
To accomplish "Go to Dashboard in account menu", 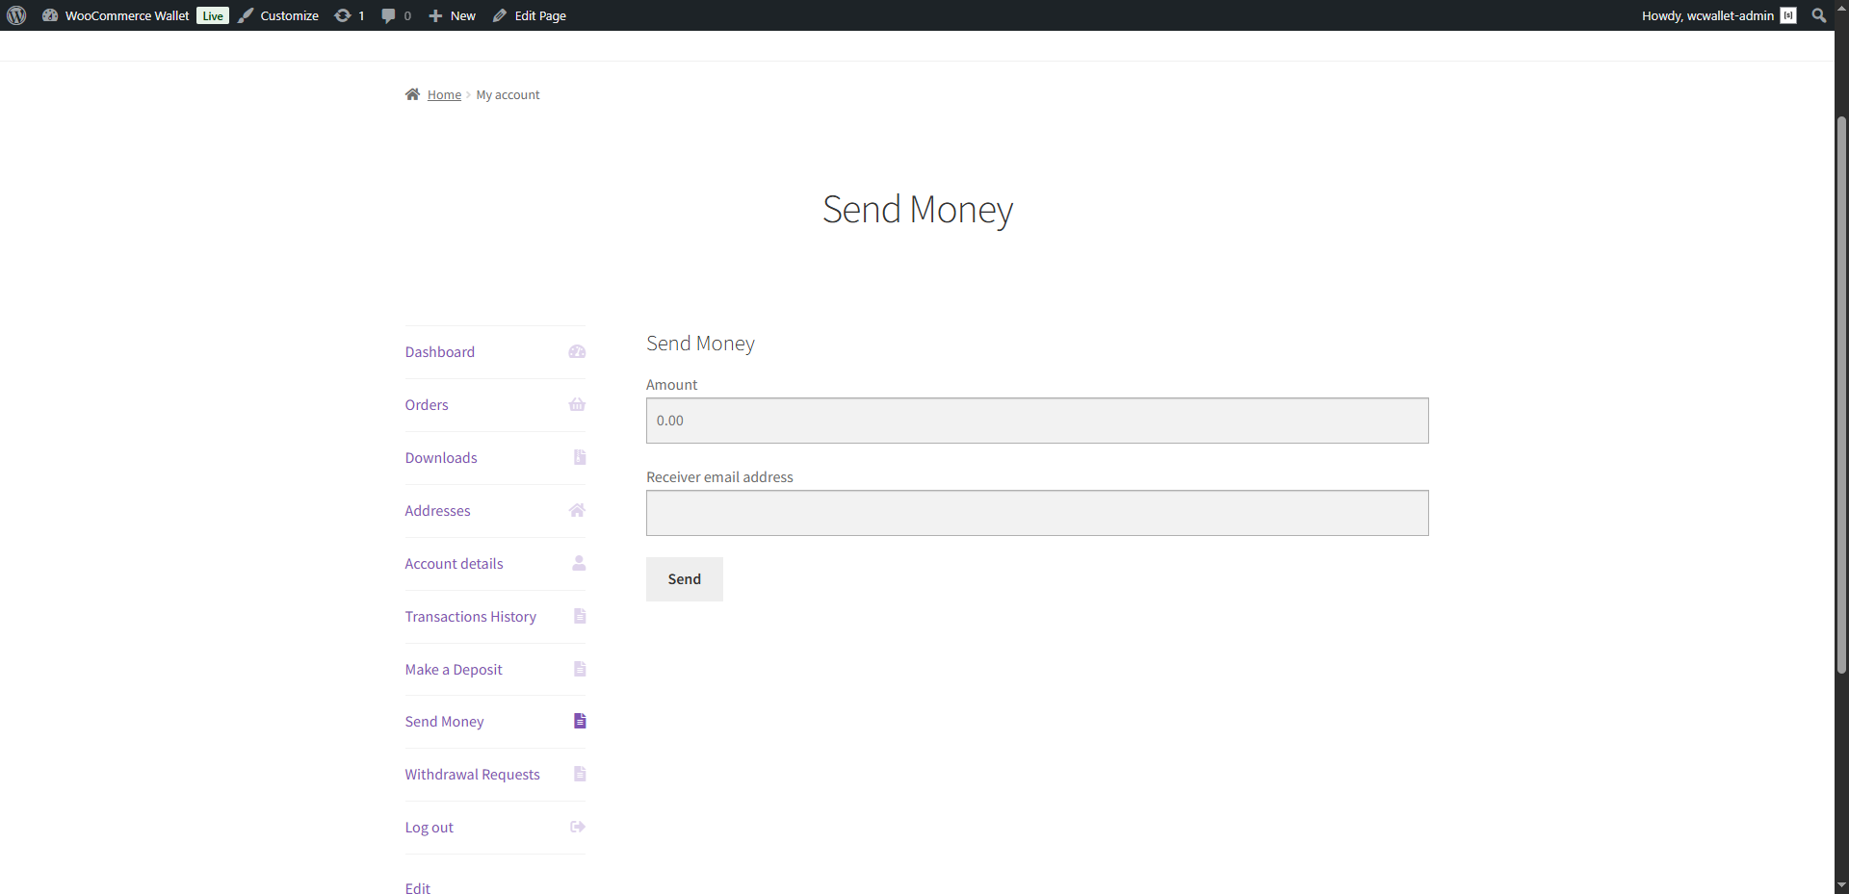I will tap(439, 352).
